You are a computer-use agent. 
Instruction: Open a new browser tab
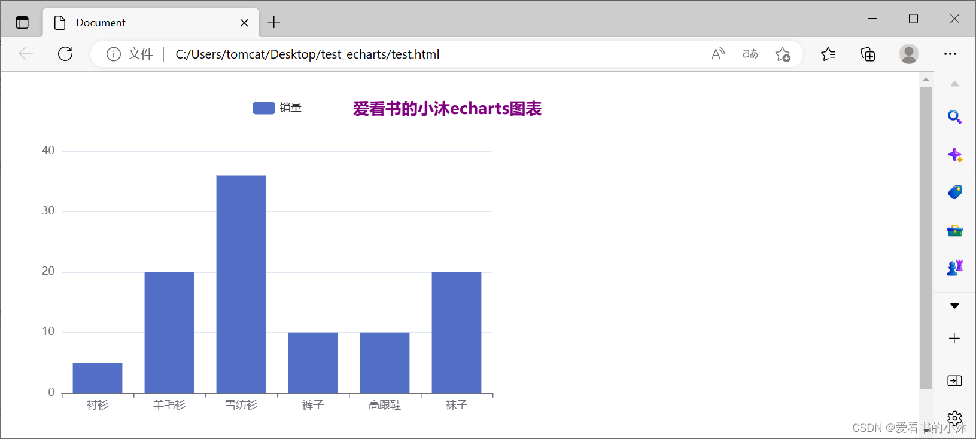[274, 22]
